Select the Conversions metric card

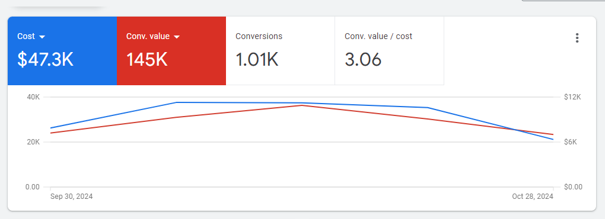click(x=281, y=51)
